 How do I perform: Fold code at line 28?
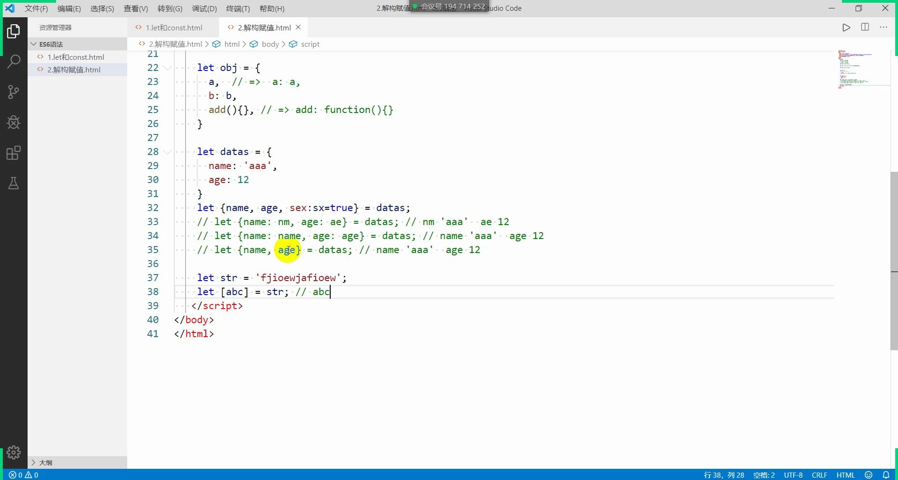(167, 152)
